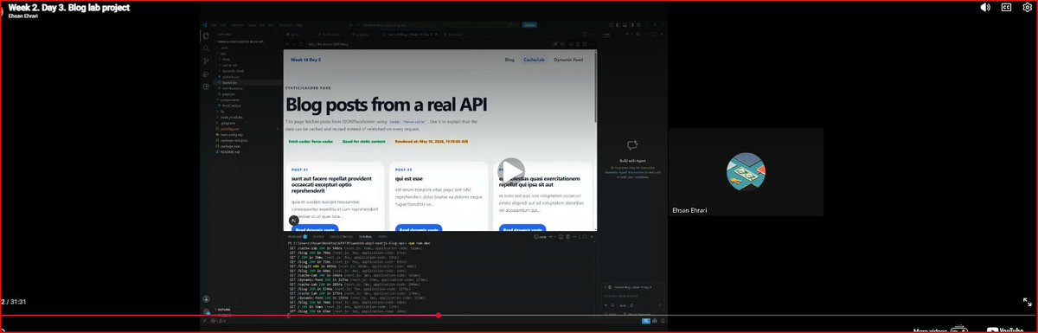Enter fullscreen using the expand arrows icon
Image resolution: width=1038 pixels, height=333 pixels.
tap(1027, 302)
